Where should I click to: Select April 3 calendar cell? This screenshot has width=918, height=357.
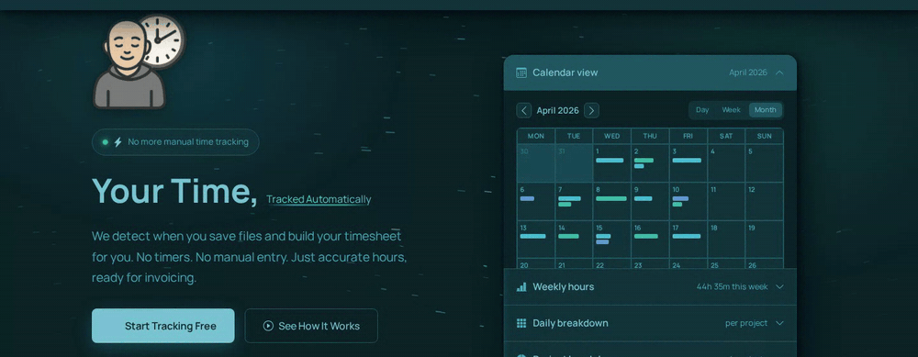tap(688, 163)
